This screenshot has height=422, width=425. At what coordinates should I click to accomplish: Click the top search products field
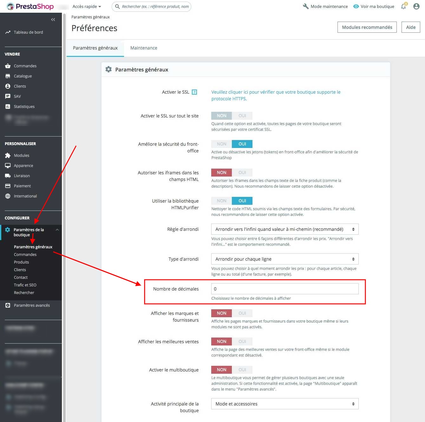pyautogui.click(x=155, y=6)
